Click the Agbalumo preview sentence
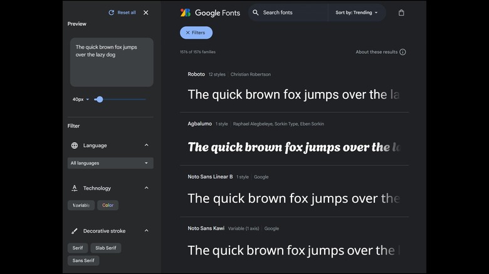The image size is (489, 274). click(293, 147)
